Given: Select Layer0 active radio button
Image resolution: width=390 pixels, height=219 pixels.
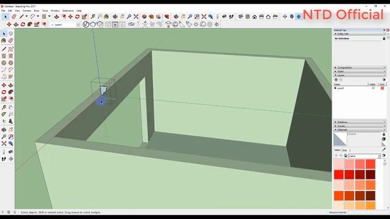Looking at the screenshot, I should click(x=335, y=88).
